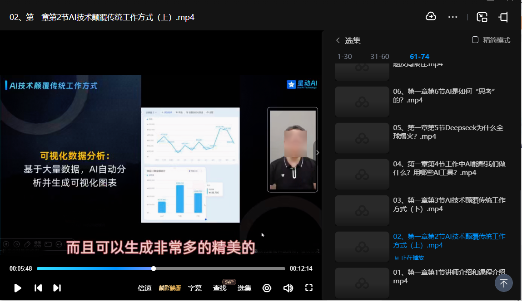Collapse the playlist panel with the side arrow
Screen dimensions: 522x301
click(x=318, y=152)
